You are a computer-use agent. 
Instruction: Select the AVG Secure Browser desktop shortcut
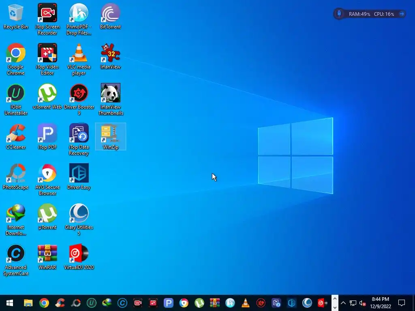pos(47,180)
